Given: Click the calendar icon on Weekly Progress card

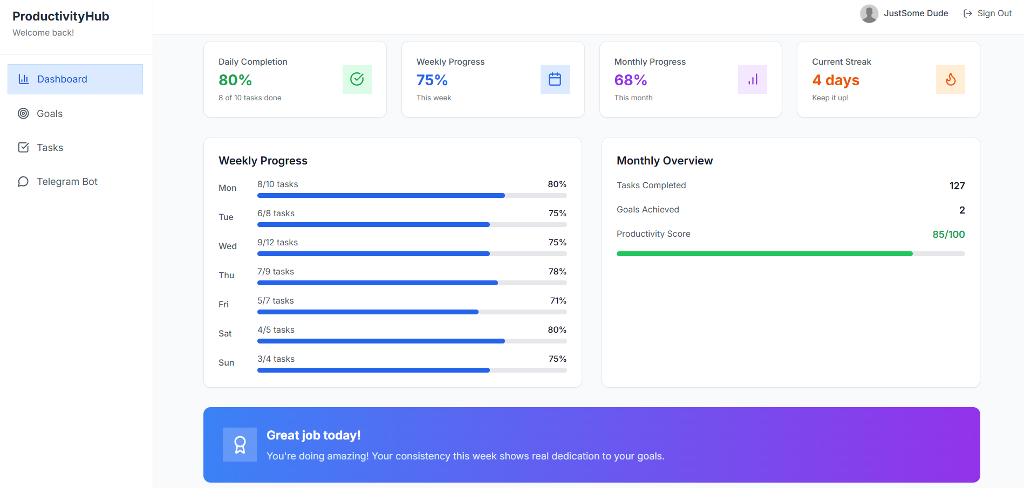Looking at the screenshot, I should tap(555, 79).
